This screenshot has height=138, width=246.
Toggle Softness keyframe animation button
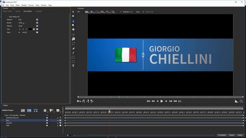[37, 26]
